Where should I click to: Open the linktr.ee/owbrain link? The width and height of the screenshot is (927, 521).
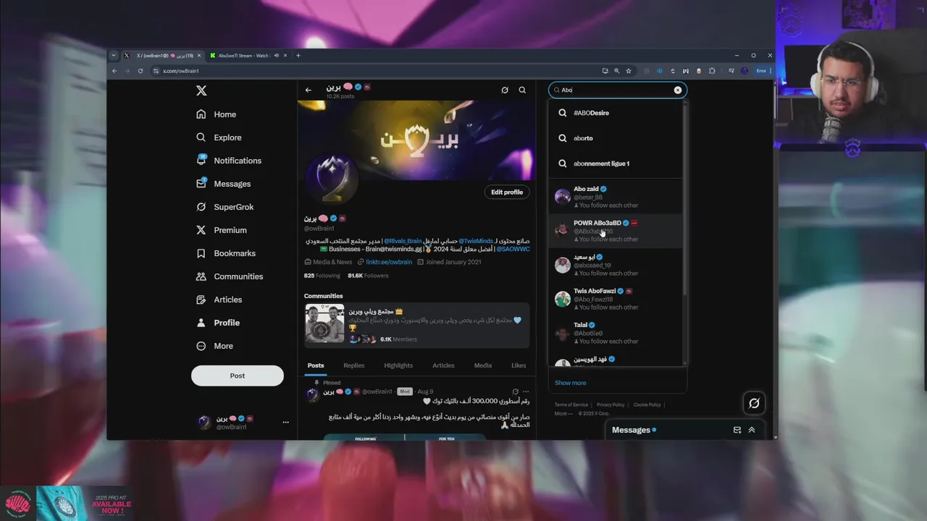click(389, 262)
